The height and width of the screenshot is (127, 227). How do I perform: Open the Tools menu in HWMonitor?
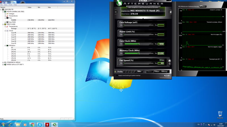click(10, 5)
